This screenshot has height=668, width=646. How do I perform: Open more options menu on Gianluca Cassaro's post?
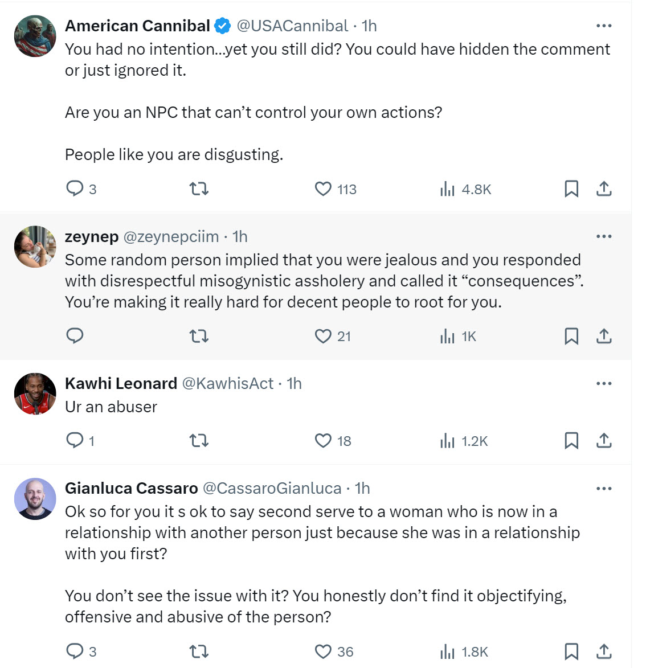tap(603, 488)
